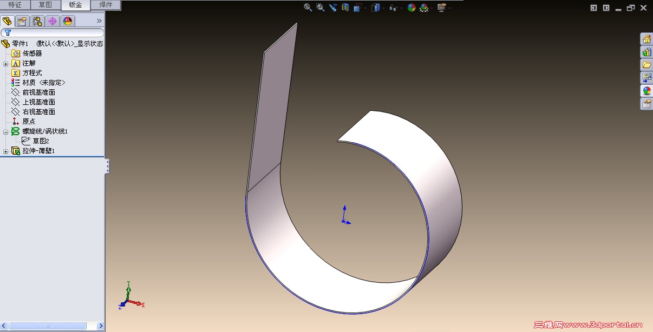Select 注解 item in tree
The width and height of the screenshot is (653, 332).
tap(29, 63)
